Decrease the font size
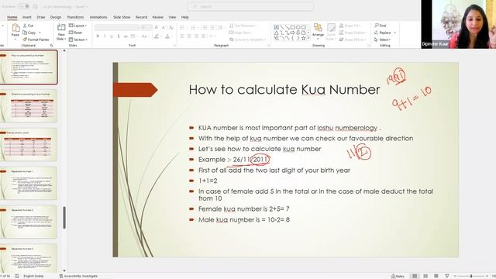The height and width of the screenshot is (279, 496). (x=164, y=28)
